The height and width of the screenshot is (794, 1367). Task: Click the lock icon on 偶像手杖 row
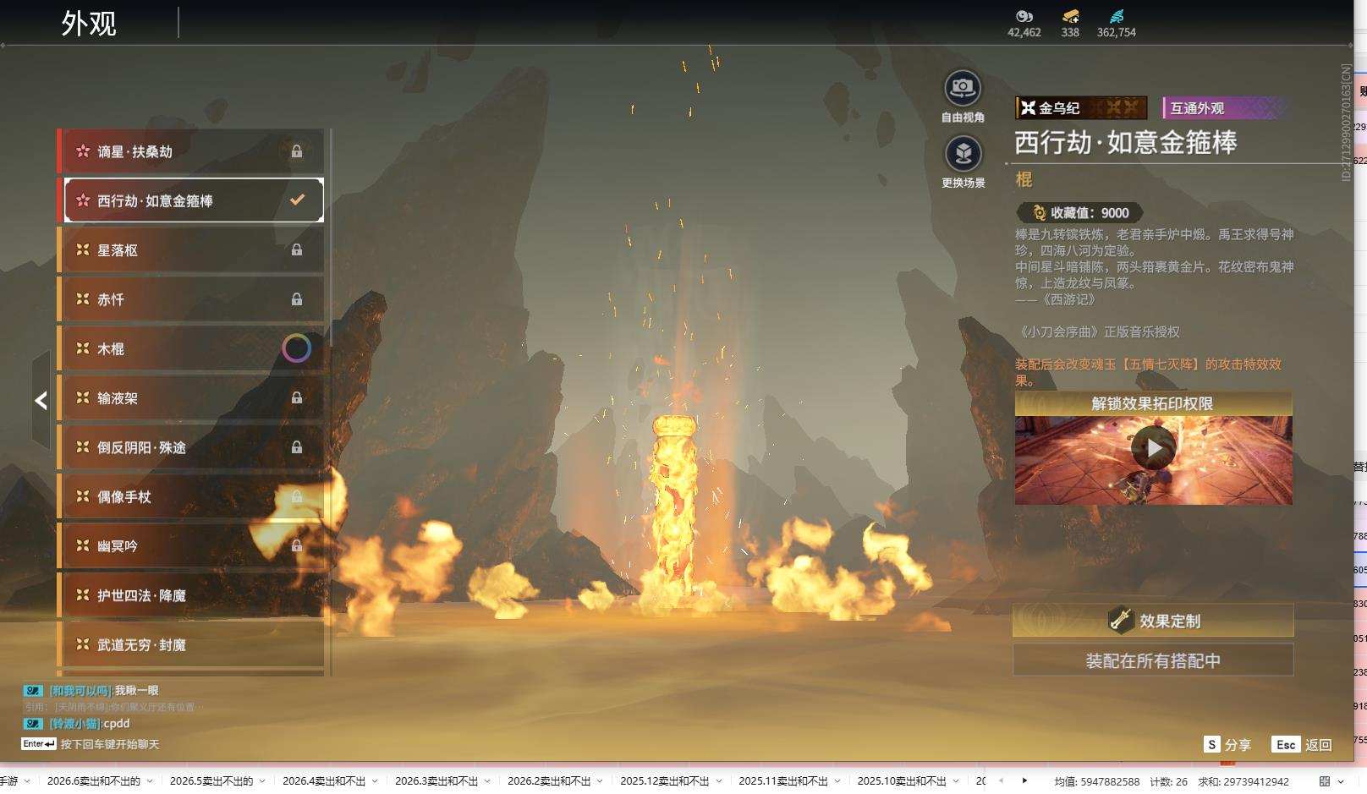tap(297, 496)
